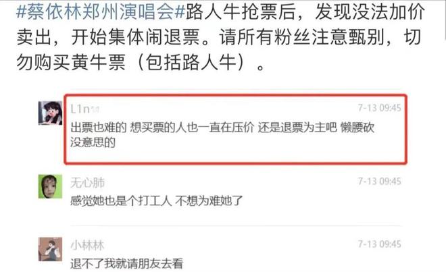Click the post text 切勿购买黄牛票
The image size is (446, 272).
click(71, 62)
